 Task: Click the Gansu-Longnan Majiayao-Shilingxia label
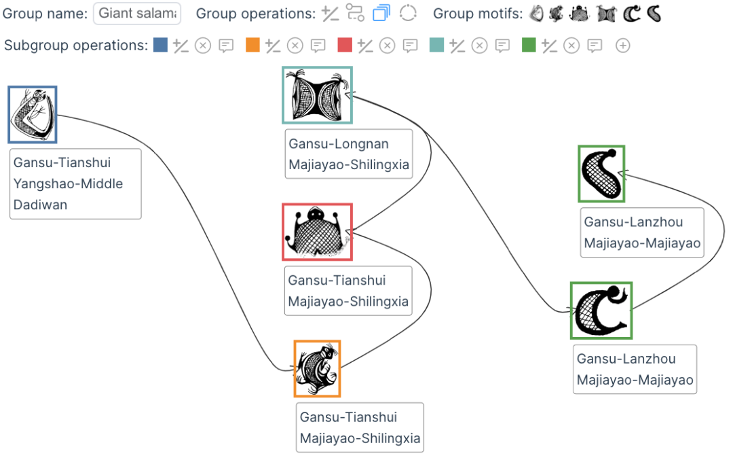click(x=349, y=154)
